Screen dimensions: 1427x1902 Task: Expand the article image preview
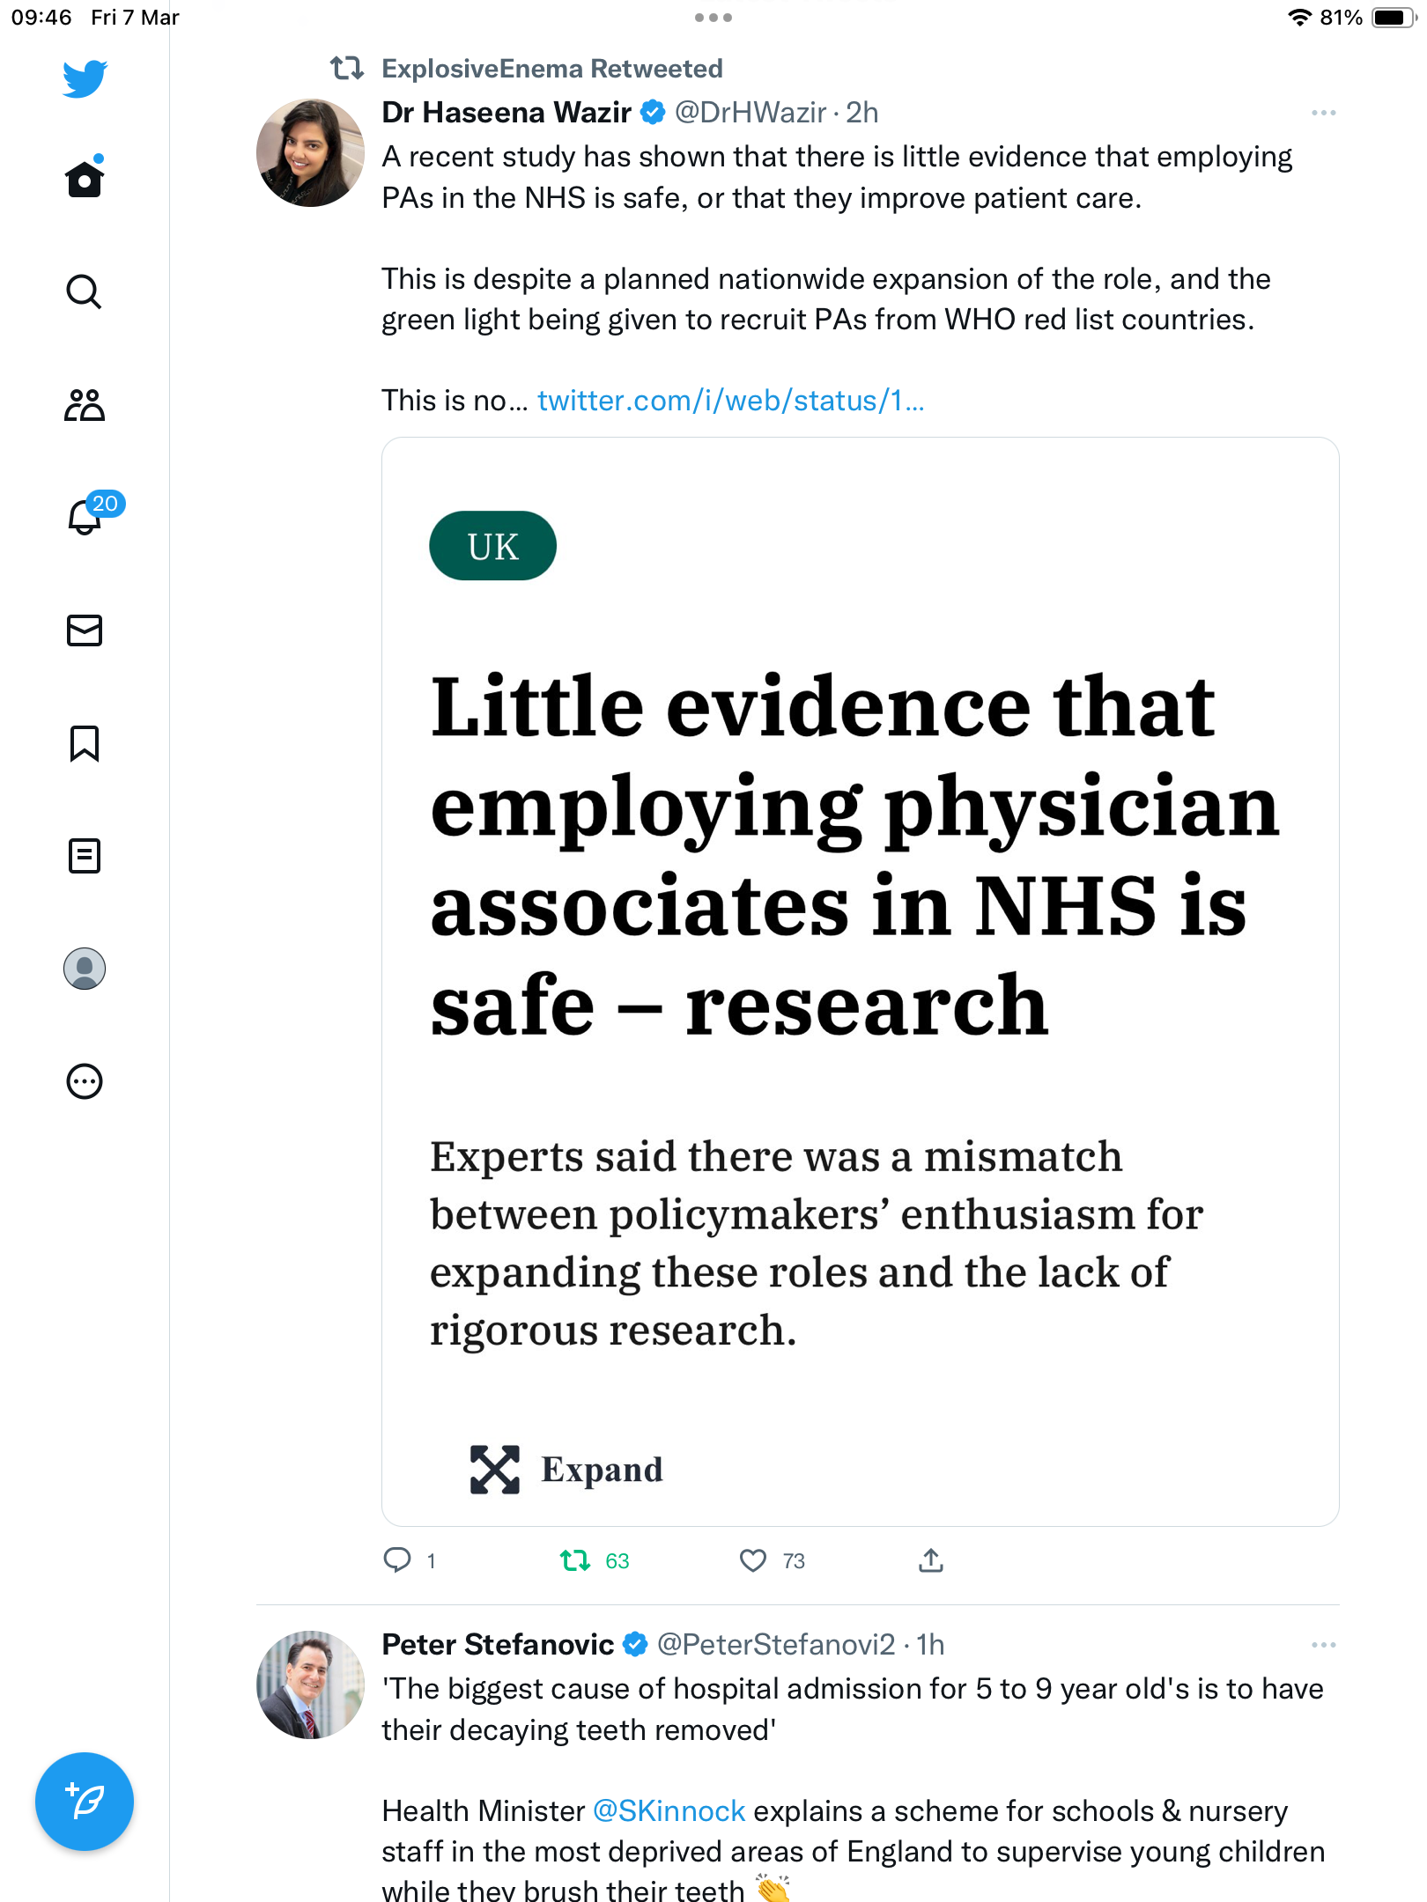coord(567,1470)
